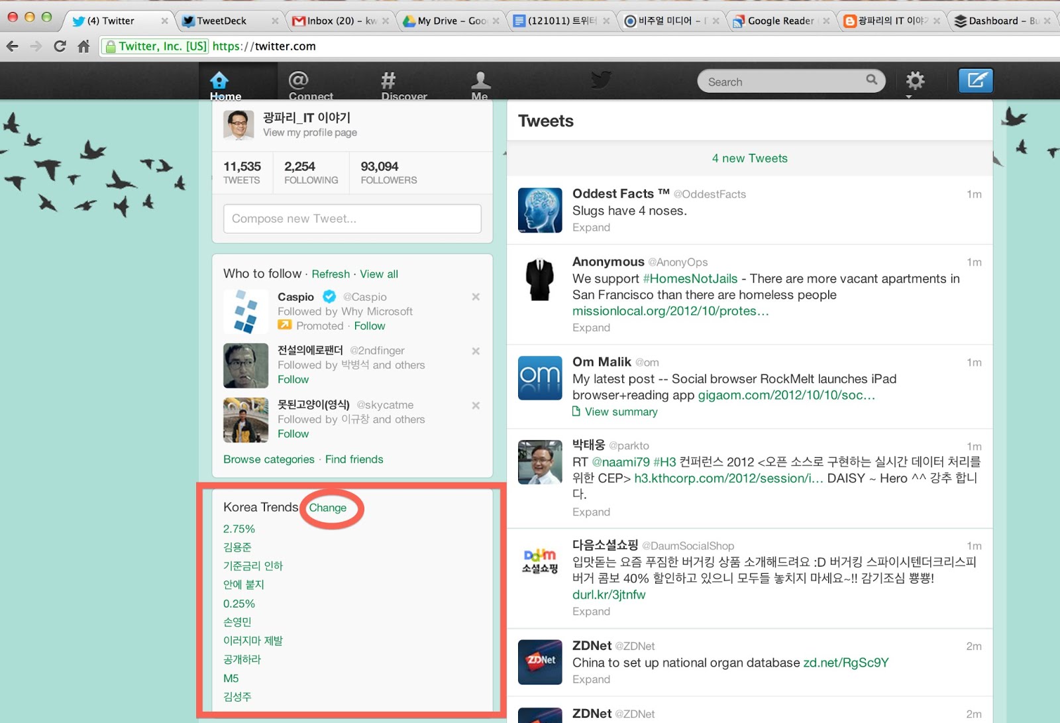Click View all in Who to follow
The image size is (1060, 723).
coord(379,274)
